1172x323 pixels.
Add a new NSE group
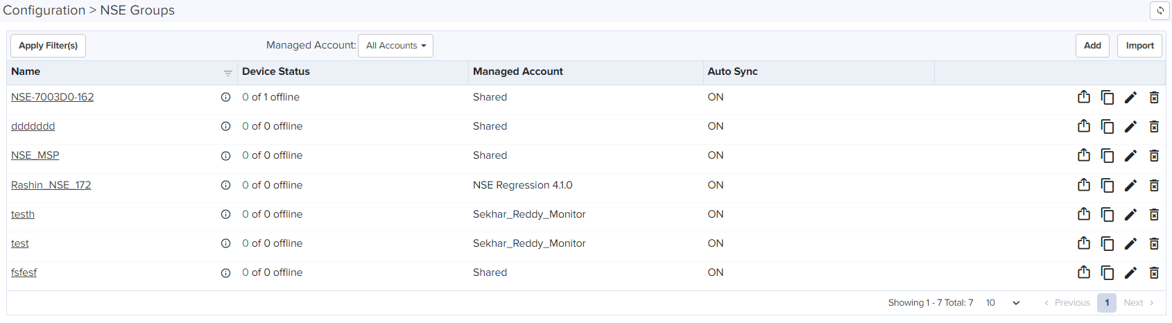pos(1092,46)
